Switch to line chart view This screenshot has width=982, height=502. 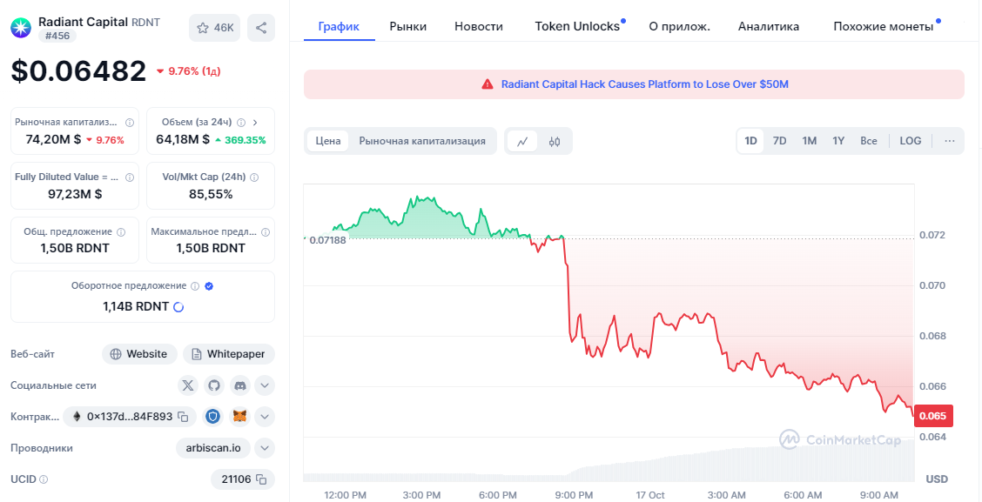(522, 141)
